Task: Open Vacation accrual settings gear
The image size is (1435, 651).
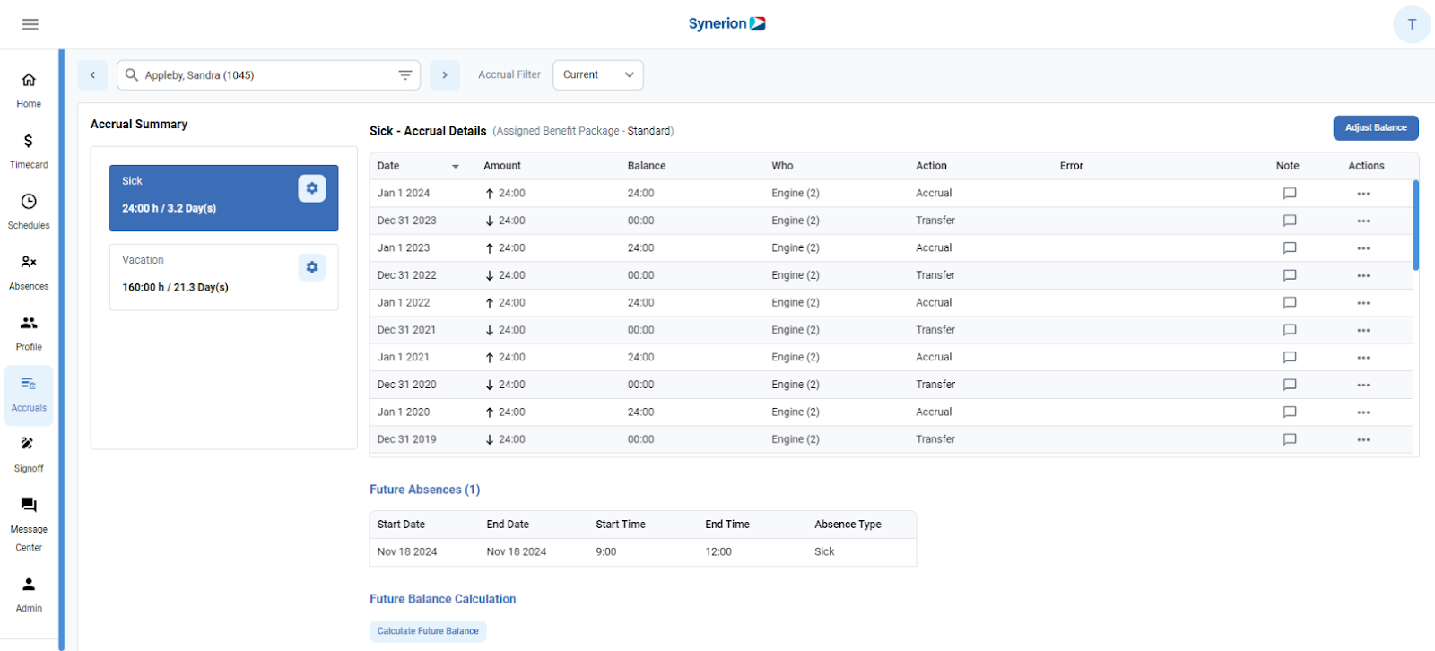Action: (x=312, y=267)
